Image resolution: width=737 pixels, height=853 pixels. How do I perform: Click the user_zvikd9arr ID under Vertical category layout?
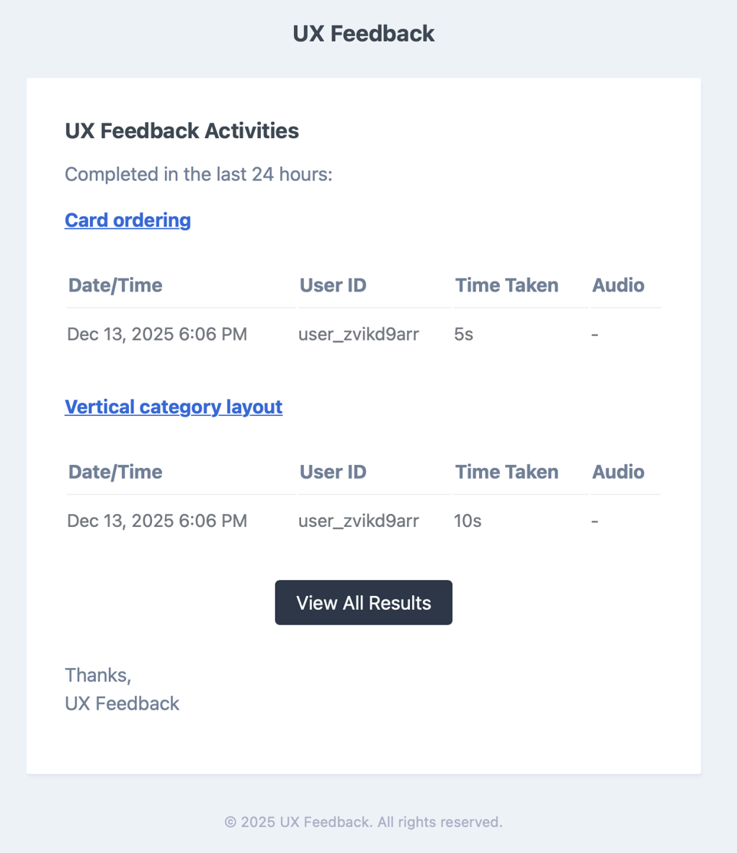pos(359,521)
